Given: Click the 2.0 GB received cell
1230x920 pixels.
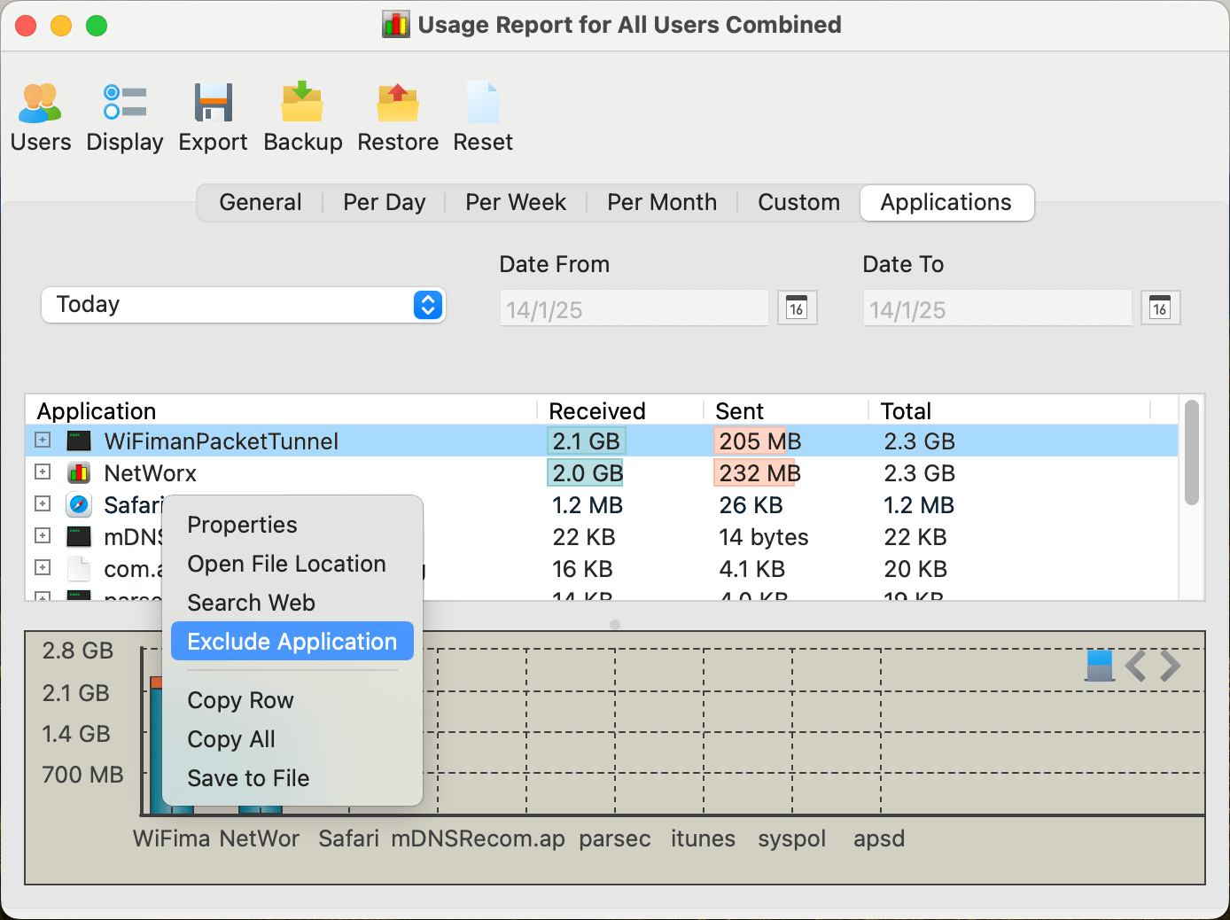Looking at the screenshot, I should click(x=587, y=473).
